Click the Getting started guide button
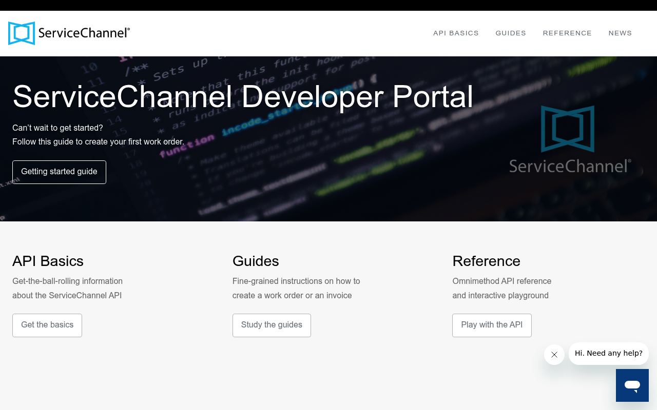Image resolution: width=657 pixels, height=410 pixels. (59, 172)
